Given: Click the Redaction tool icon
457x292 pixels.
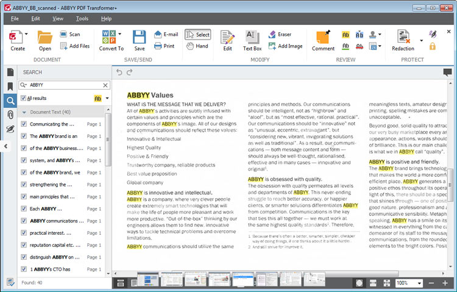Looking at the screenshot, I should coord(403,37).
